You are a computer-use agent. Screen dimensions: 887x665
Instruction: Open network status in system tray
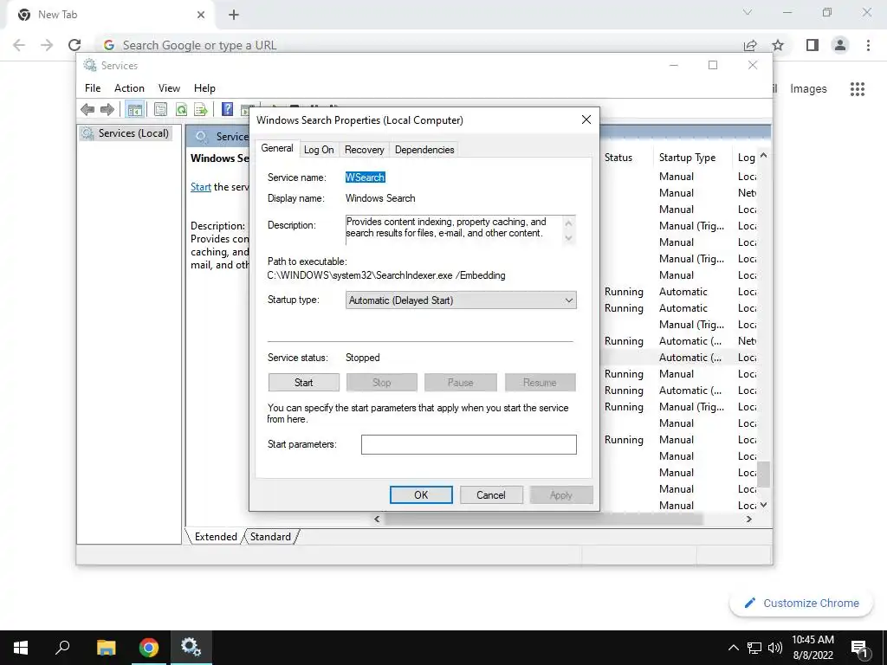click(x=754, y=648)
